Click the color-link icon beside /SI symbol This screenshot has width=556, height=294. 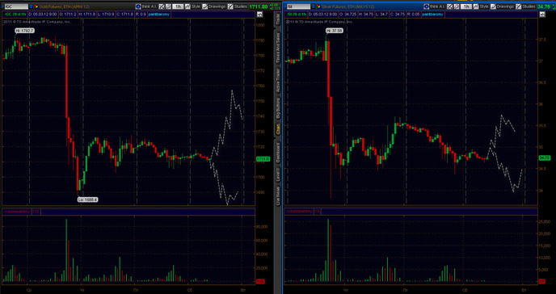pyautogui.click(x=318, y=6)
